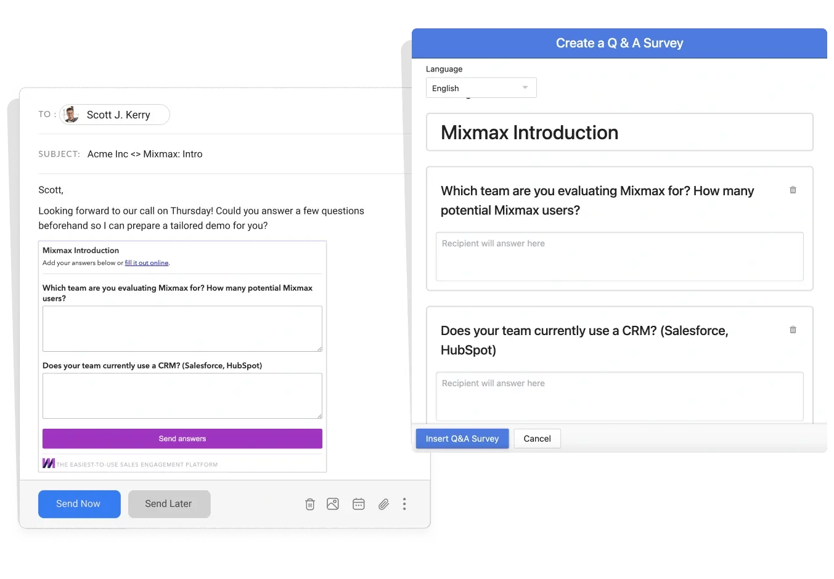The width and height of the screenshot is (834, 579).
Task: Insert the Q&A Survey
Action: tap(462, 439)
